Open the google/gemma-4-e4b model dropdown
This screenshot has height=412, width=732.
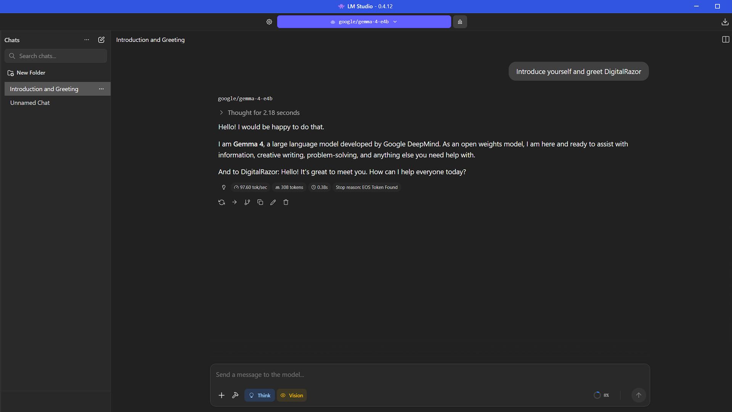coord(364,22)
